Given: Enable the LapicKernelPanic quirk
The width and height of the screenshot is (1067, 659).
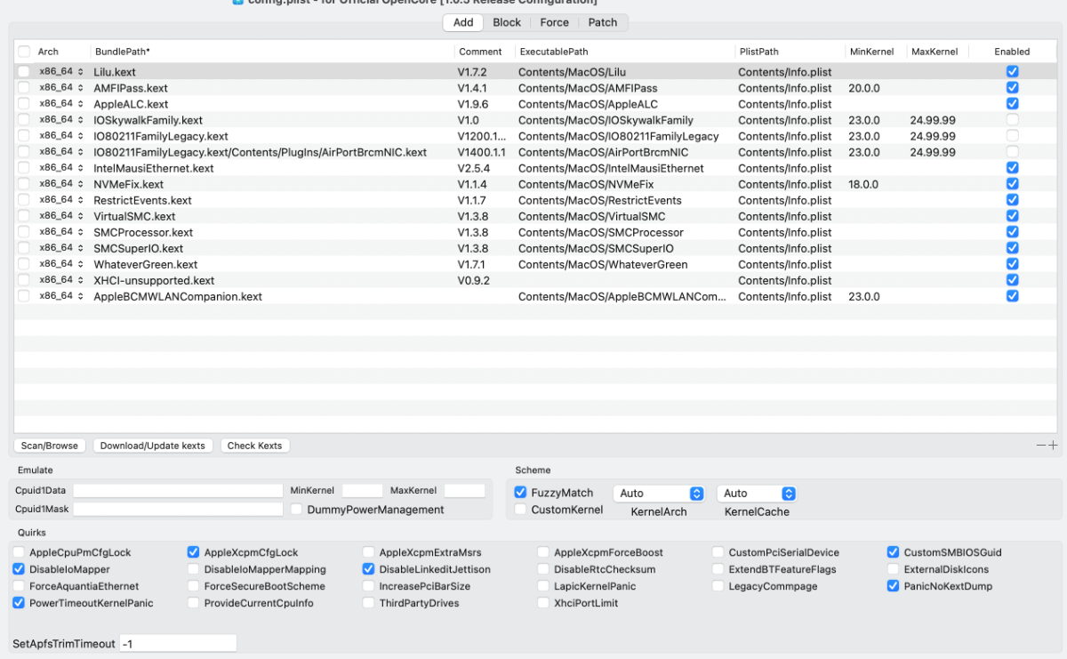Looking at the screenshot, I should [543, 586].
